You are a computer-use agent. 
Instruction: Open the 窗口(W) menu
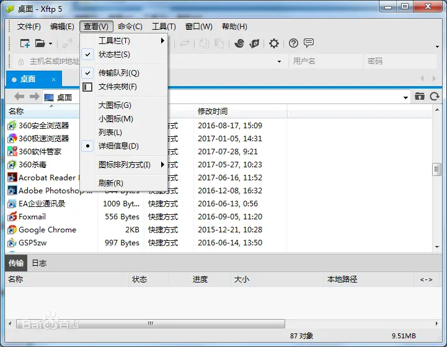198,27
